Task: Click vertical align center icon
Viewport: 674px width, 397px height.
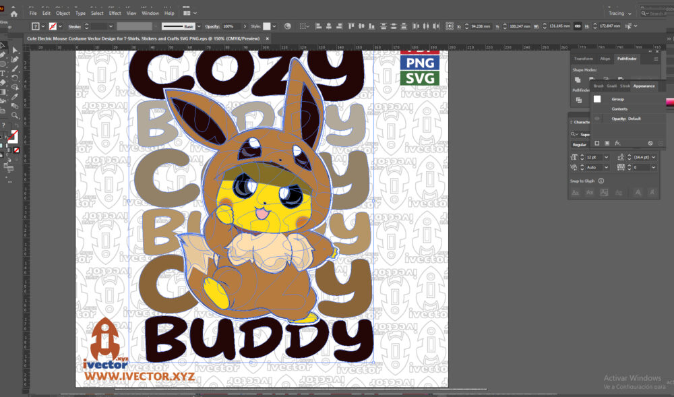Action: [361, 26]
